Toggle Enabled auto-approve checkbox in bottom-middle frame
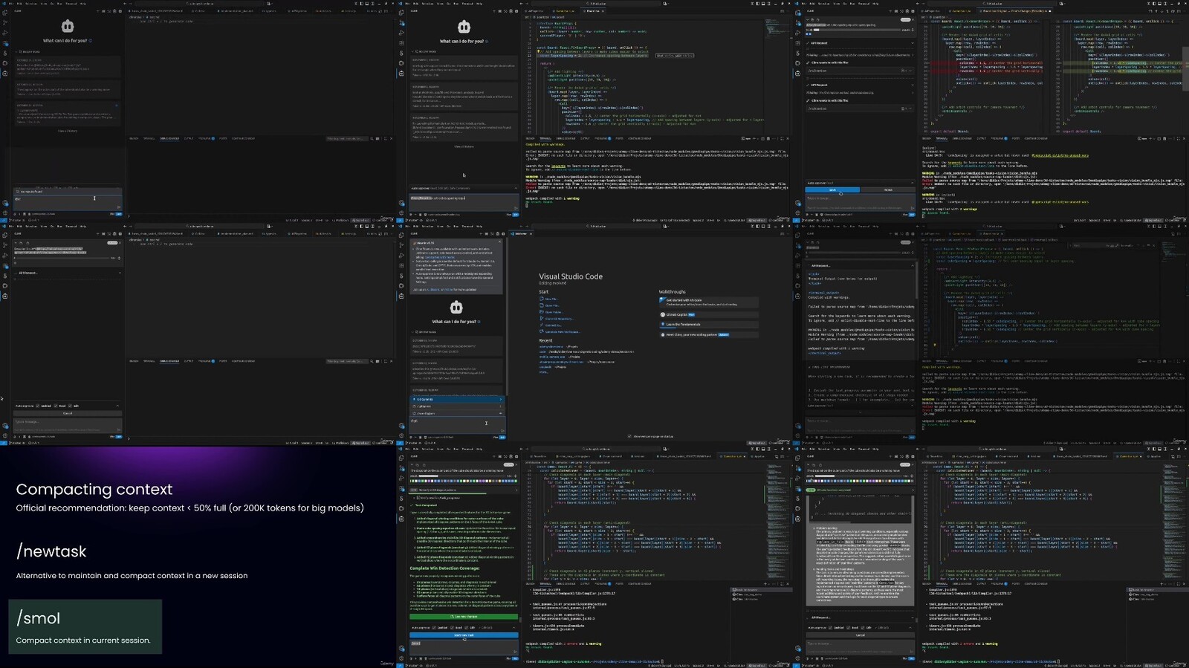This screenshot has height=668, width=1189. [x=435, y=628]
